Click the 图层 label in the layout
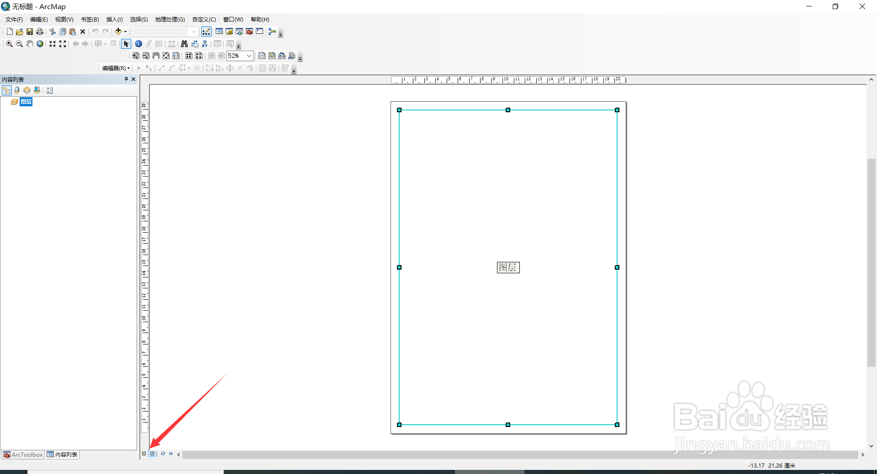Viewport: 877px width, 474px height. pyautogui.click(x=508, y=267)
